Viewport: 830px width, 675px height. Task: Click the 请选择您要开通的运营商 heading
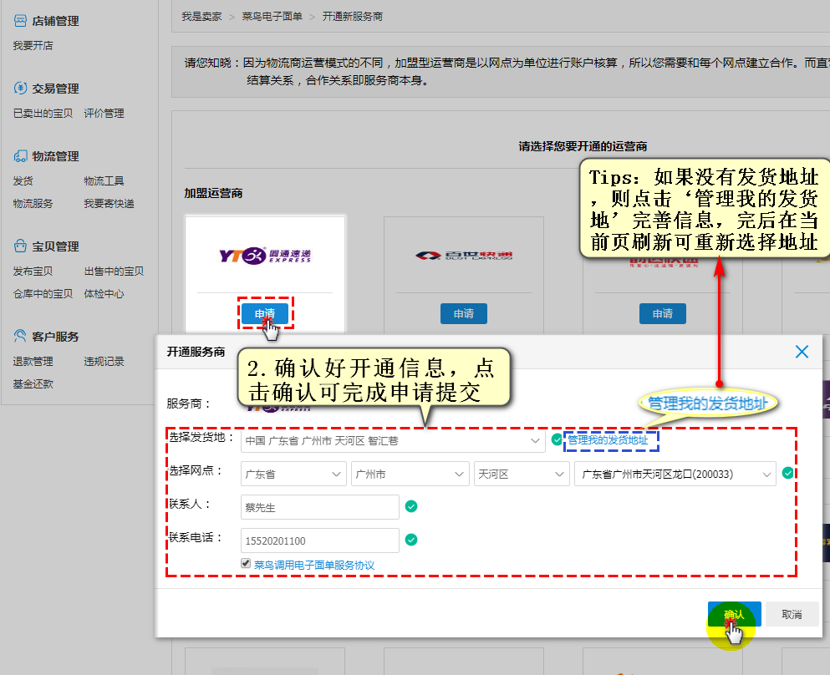click(x=583, y=146)
